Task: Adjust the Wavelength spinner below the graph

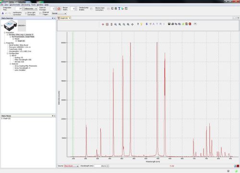Action: coord(108,166)
